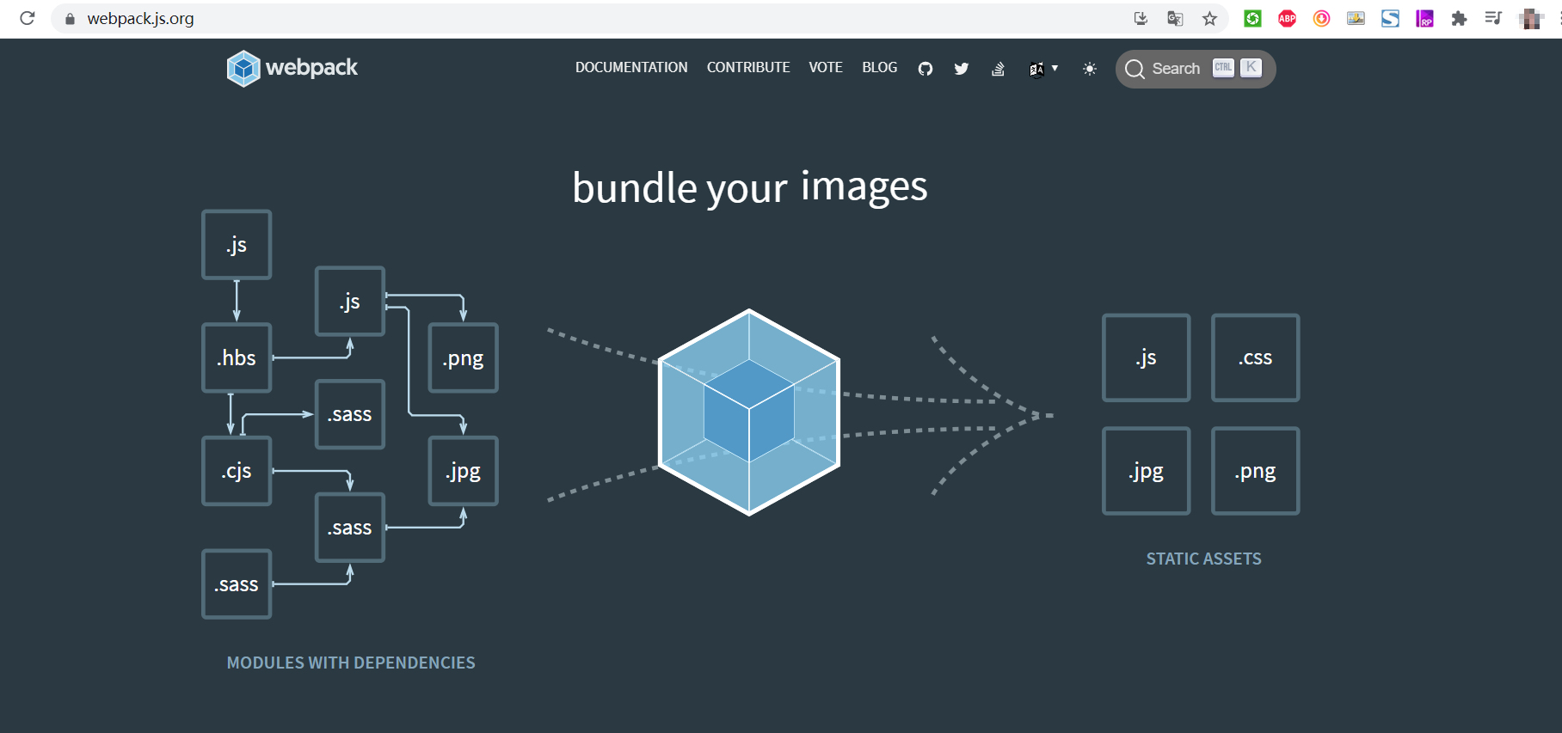Screen dimensions: 1562x733
Task: Click the orange download circle extension
Action: tap(1321, 18)
